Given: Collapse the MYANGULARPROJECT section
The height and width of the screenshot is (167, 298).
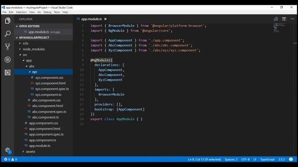Looking at the screenshot, I should [44, 38].
